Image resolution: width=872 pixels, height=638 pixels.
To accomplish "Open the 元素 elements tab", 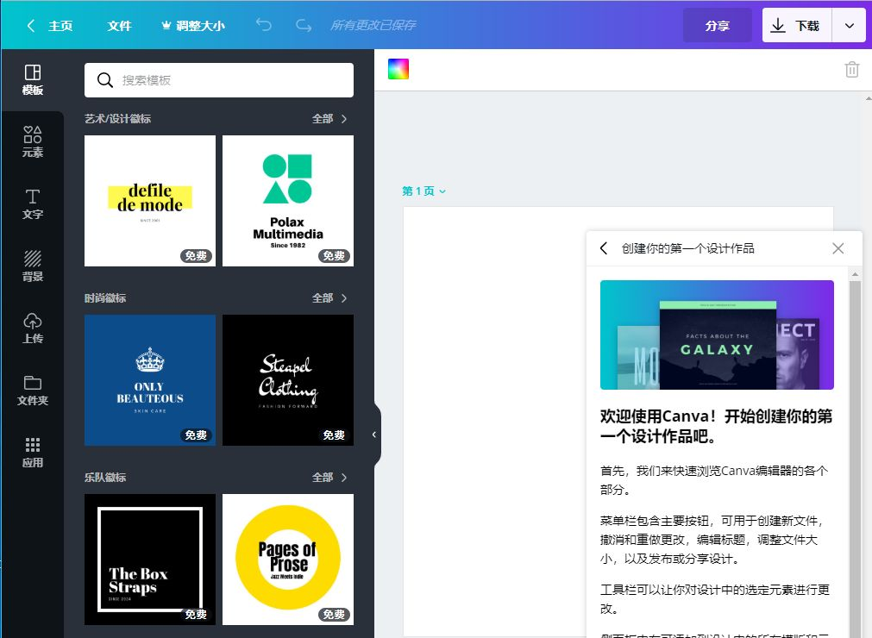I will (32, 141).
